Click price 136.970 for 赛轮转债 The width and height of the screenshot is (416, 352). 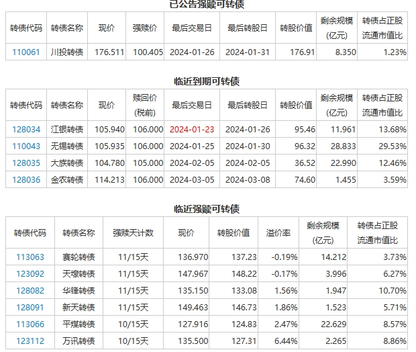point(193,257)
